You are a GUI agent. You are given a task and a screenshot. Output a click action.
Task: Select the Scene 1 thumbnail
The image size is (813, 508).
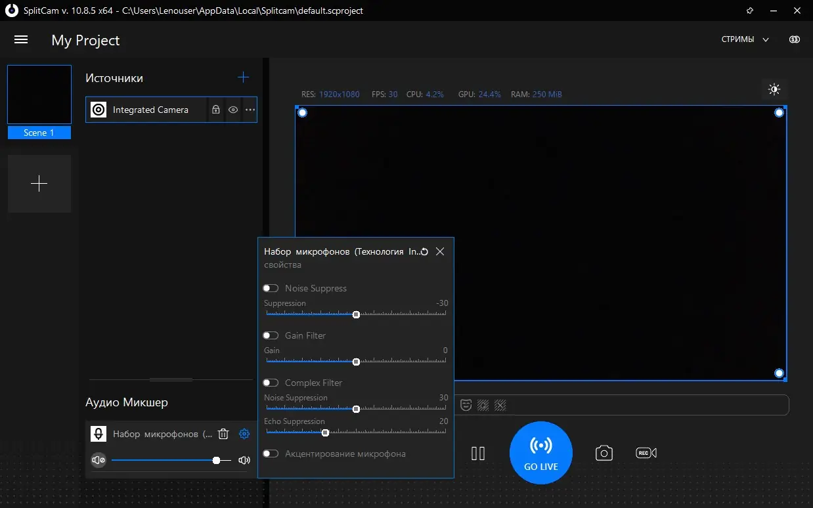39,95
